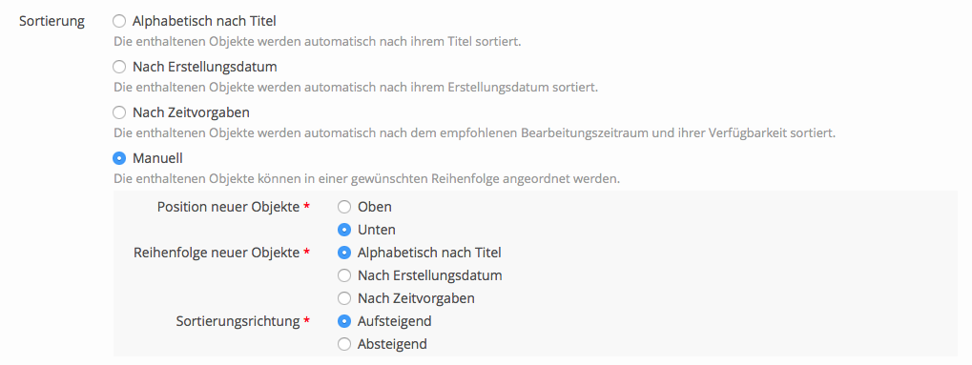Click the red asterisk beside Sortierungsrichtung
The height and width of the screenshot is (365, 972).
pos(306,320)
